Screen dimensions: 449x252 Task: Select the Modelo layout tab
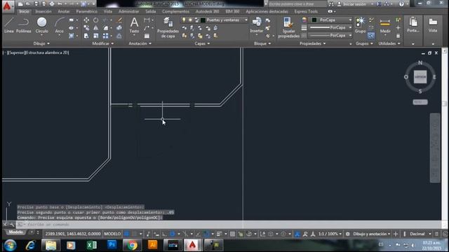coord(15,232)
